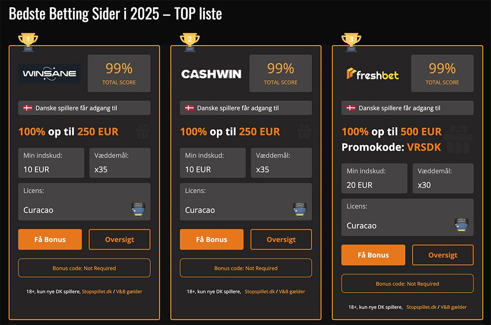The image size is (491, 325).
Task: Click the V&B gælder link under Freshbet
Action: pyautogui.click(x=453, y=307)
